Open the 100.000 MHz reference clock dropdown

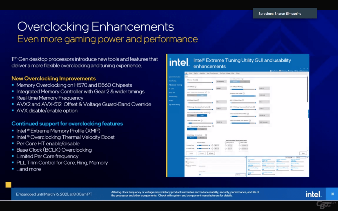[x=221, y=82]
